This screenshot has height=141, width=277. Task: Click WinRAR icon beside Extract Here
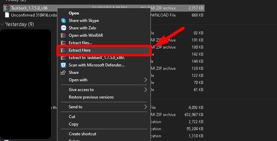[x=63, y=50]
